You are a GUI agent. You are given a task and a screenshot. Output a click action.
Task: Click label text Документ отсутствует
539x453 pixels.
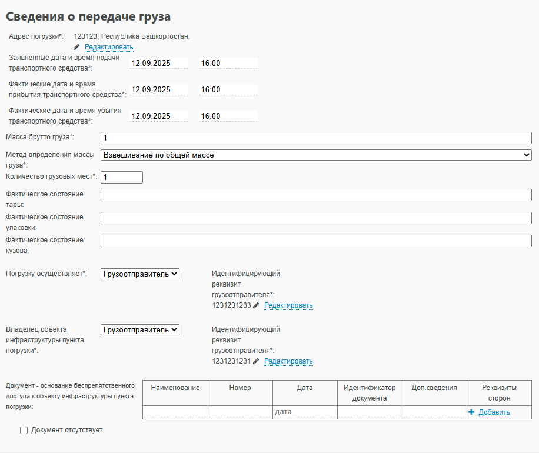point(66,430)
